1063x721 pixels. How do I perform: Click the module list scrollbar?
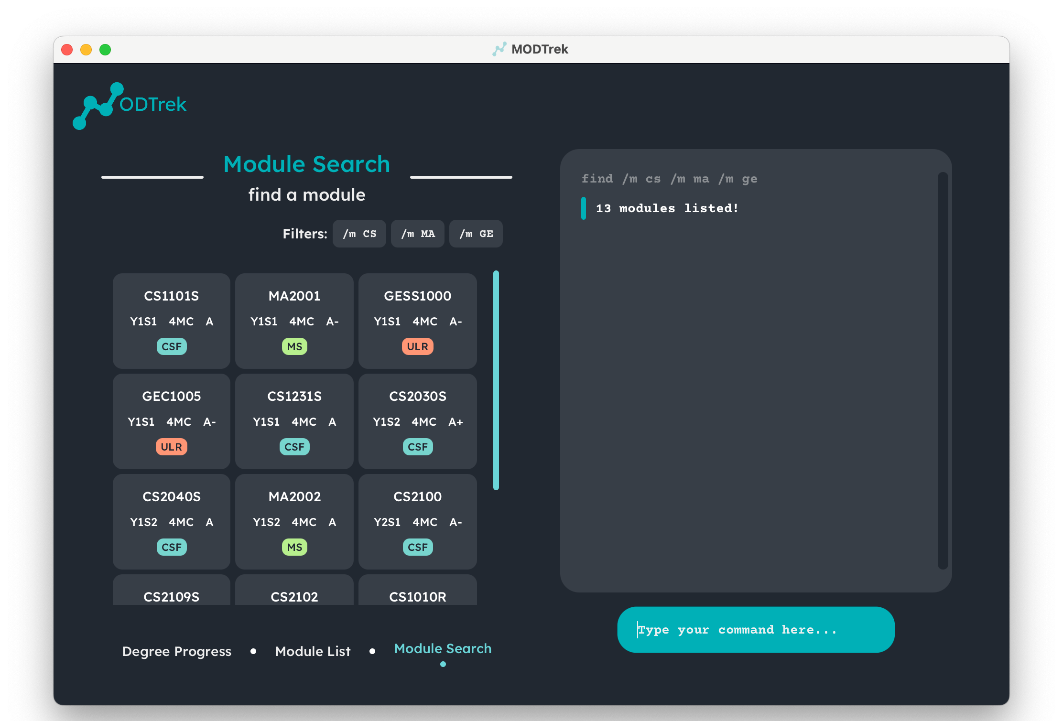(496, 380)
